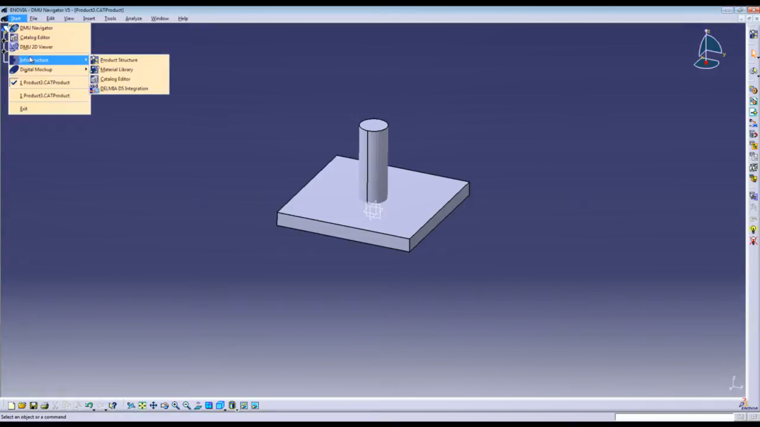Select Product Structure in the Infrastructure submenu
The height and width of the screenshot is (427, 760).
click(x=129, y=60)
